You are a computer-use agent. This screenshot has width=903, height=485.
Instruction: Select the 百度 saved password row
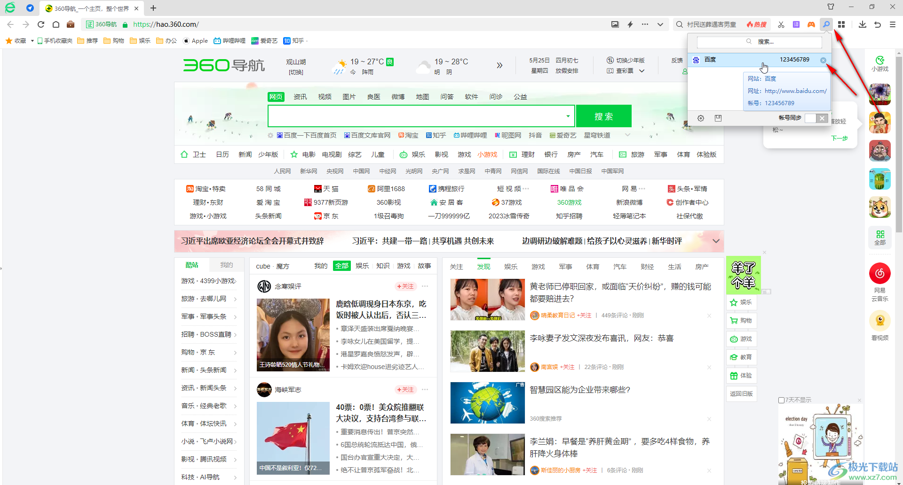coord(759,60)
